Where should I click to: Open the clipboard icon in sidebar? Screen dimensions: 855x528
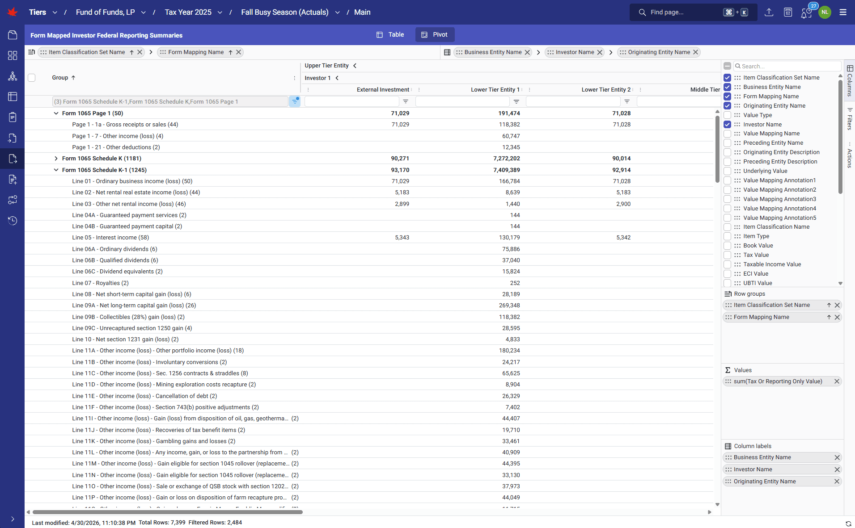coord(13,117)
